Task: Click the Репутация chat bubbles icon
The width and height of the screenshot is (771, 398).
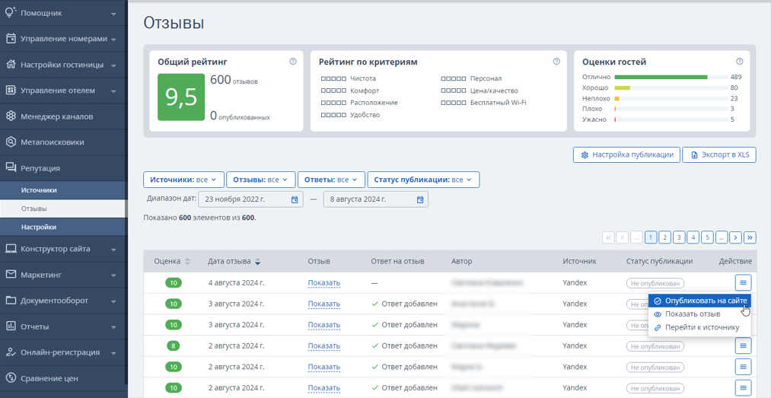Action: pos(11,168)
